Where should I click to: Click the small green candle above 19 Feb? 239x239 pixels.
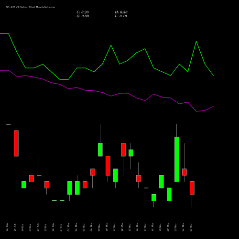tap(24, 185)
